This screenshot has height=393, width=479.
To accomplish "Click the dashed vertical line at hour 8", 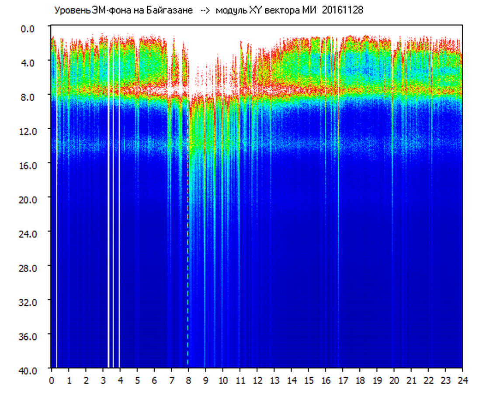I will tap(188, 262).
